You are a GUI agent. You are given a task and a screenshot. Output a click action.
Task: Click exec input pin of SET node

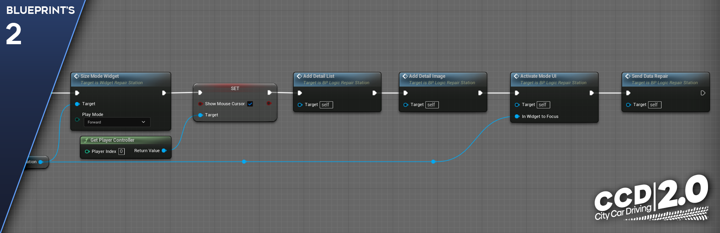pos(200,93)
